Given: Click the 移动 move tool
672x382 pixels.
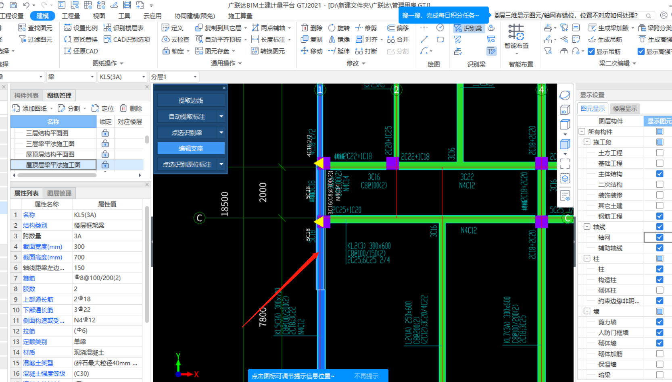Looking at the screenshot, I should [312, 51].
